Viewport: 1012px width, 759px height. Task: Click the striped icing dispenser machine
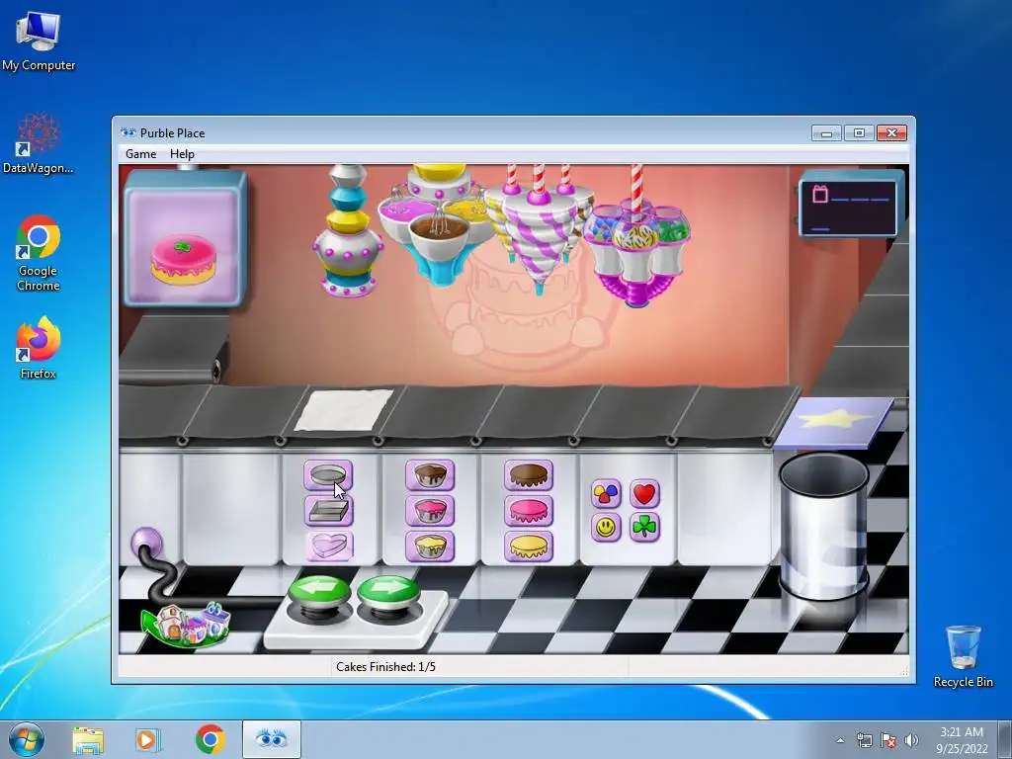539,228
